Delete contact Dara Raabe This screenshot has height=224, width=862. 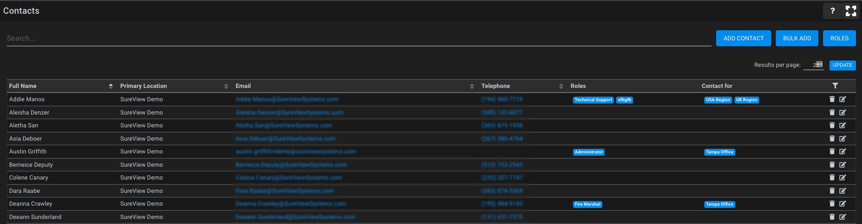tap(832, 191)
